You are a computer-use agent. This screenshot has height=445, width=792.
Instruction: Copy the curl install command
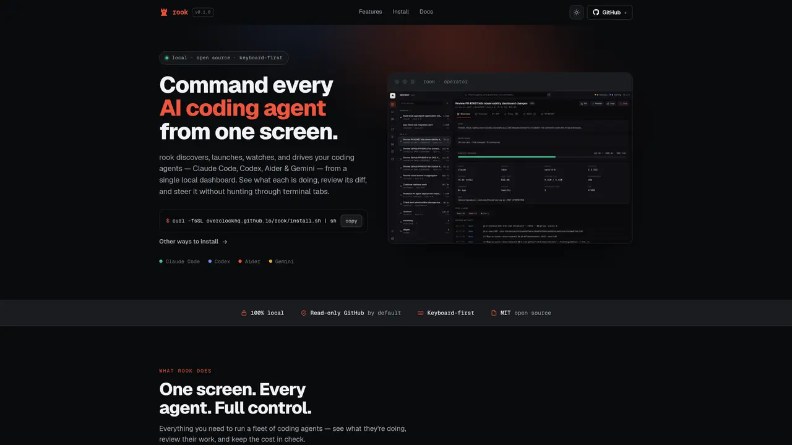351,221
